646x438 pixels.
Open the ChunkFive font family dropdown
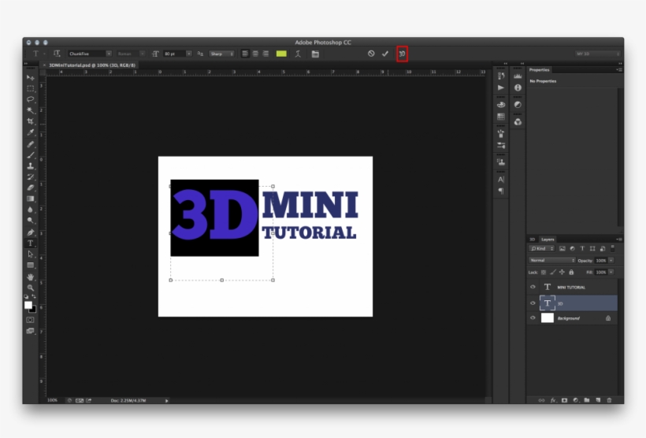(x=109, y=54)
